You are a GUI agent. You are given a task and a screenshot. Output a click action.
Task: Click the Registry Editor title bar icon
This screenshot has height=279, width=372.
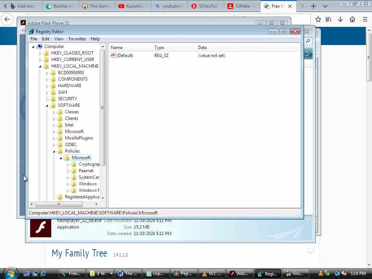click(x=31, y=32)
